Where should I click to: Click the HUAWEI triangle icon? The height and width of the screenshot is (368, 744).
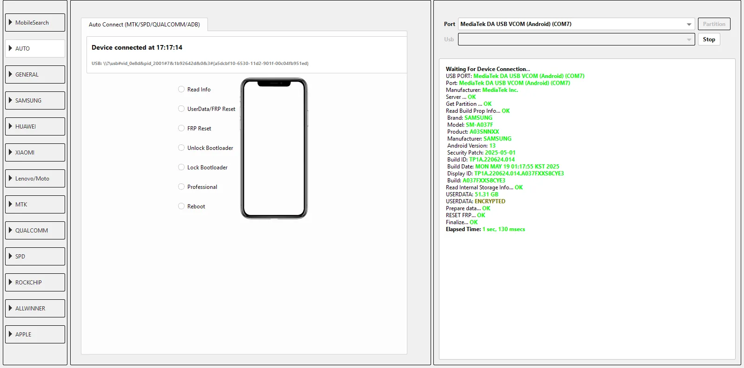[x=10, y=126]
